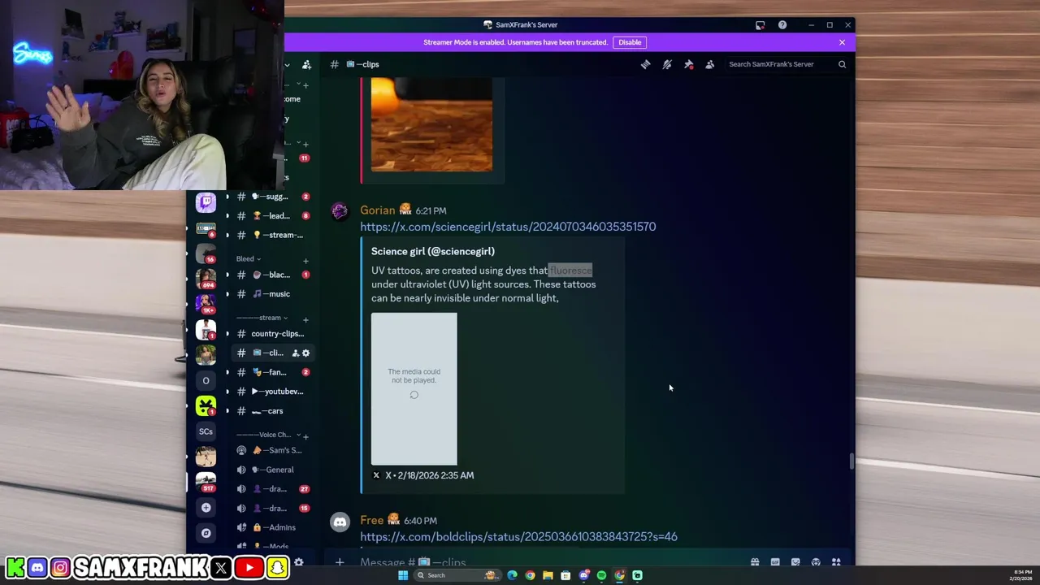
Task: Open the green server icon in sidebar
Action: (x=206, y=405)
